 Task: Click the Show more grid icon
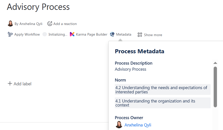(x=140, y=35)
